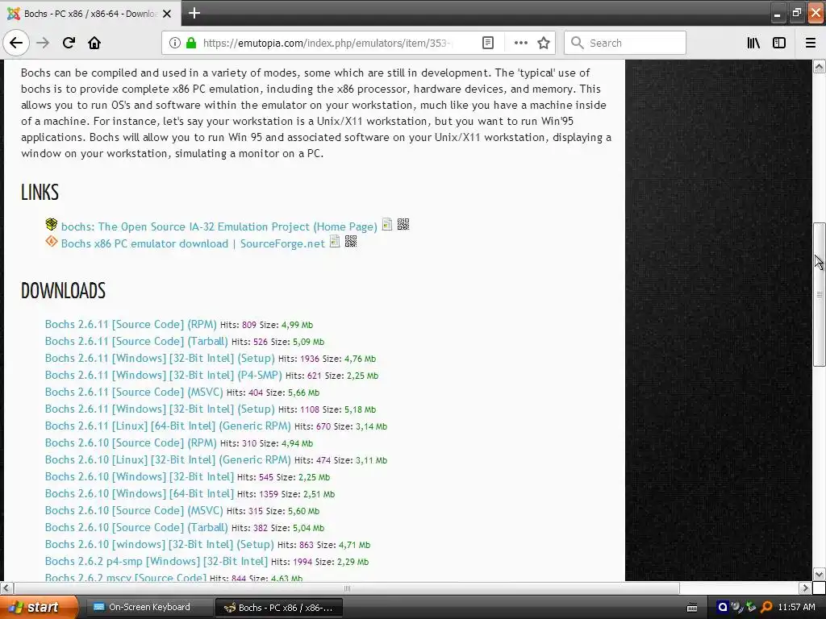Click the orange magnifier tray icon
The image size is (826, 619).
tap(766, 607)
